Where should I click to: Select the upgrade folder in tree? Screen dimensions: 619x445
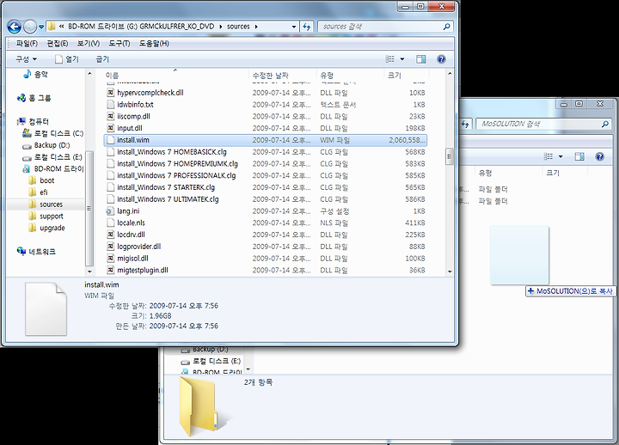point(46,228)
